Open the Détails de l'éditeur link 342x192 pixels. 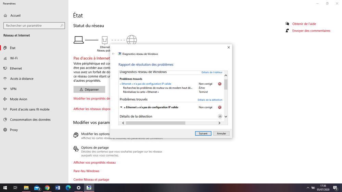point(212,72)
